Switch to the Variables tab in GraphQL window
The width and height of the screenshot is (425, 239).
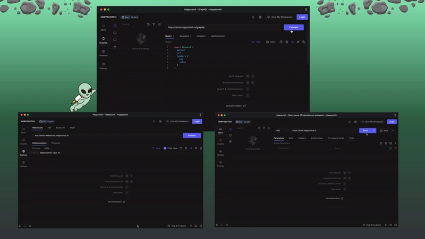185,36
